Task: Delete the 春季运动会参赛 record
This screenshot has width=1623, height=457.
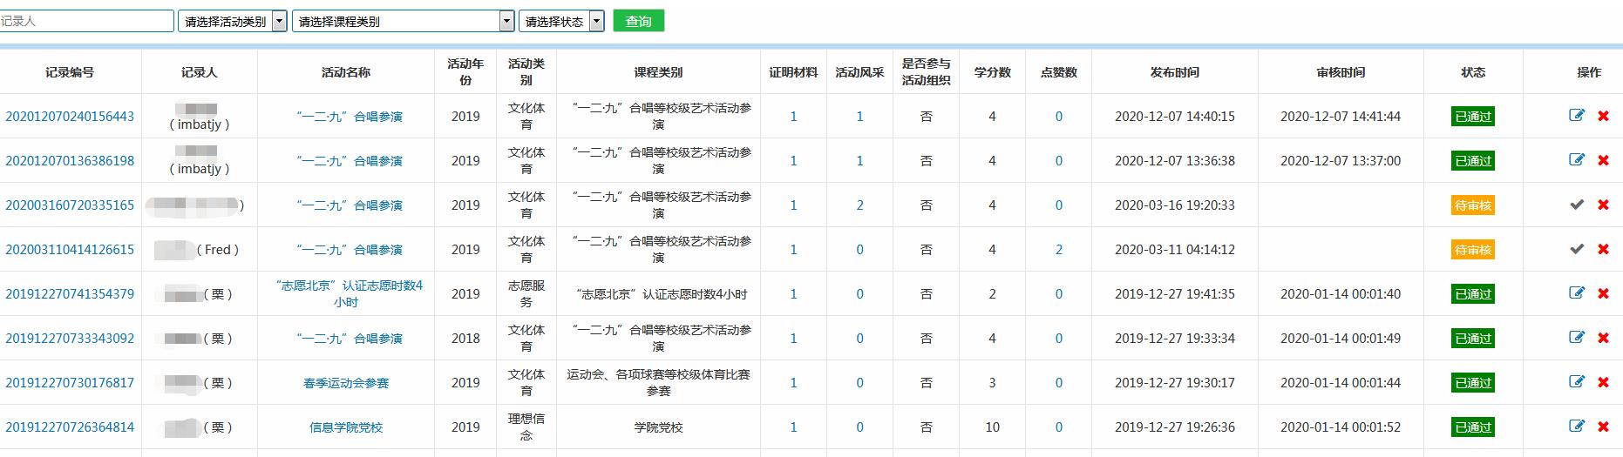Action: 1603,382
